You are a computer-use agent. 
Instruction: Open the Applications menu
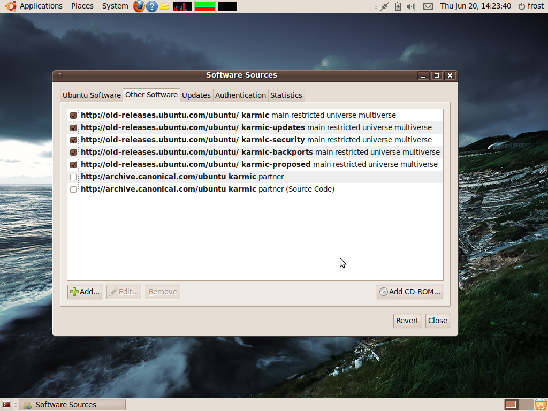41,6
